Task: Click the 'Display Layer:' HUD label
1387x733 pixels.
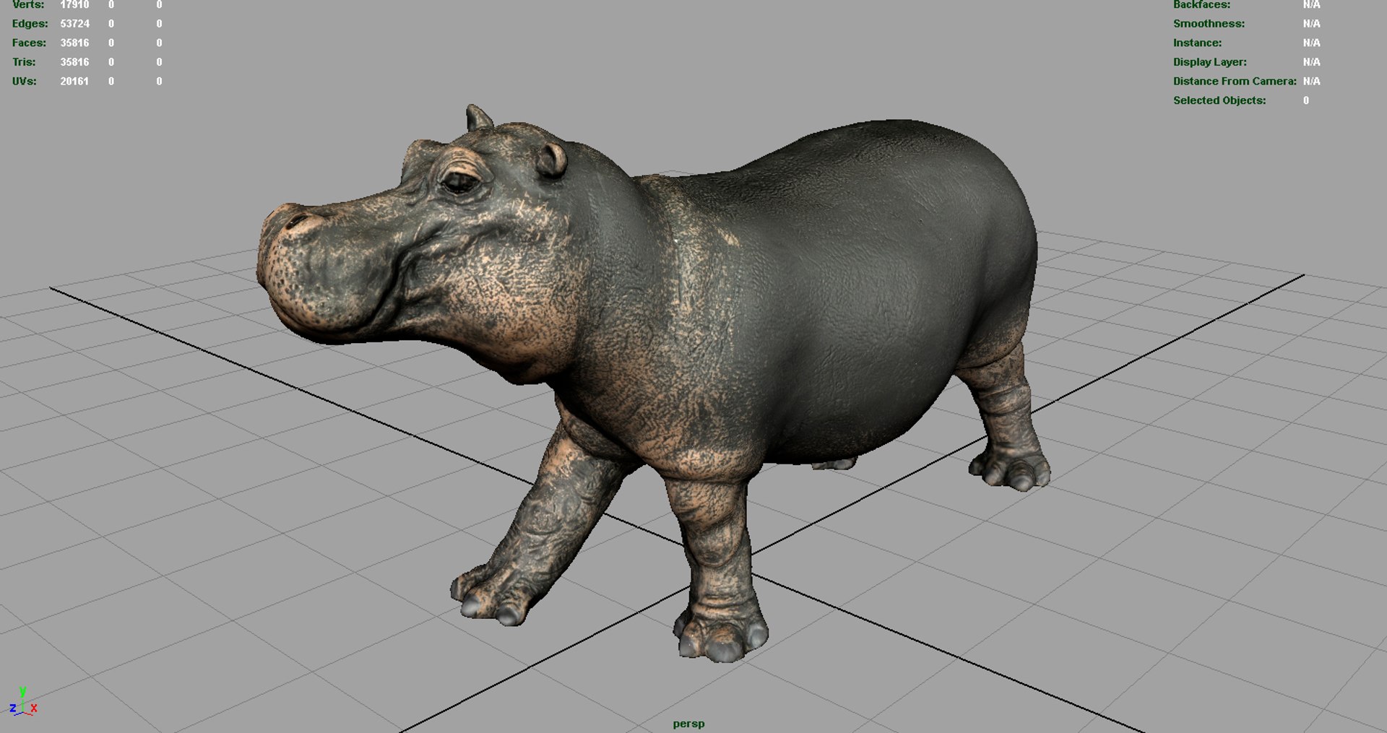Action: coord(1209,62)
